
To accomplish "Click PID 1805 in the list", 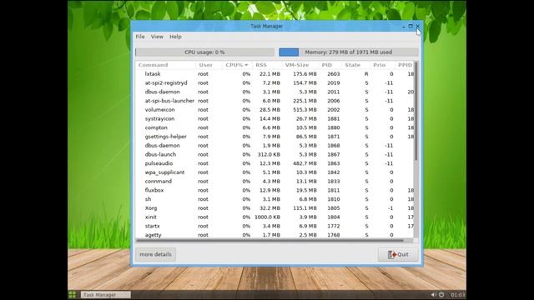I will click(x=334, y=208).
